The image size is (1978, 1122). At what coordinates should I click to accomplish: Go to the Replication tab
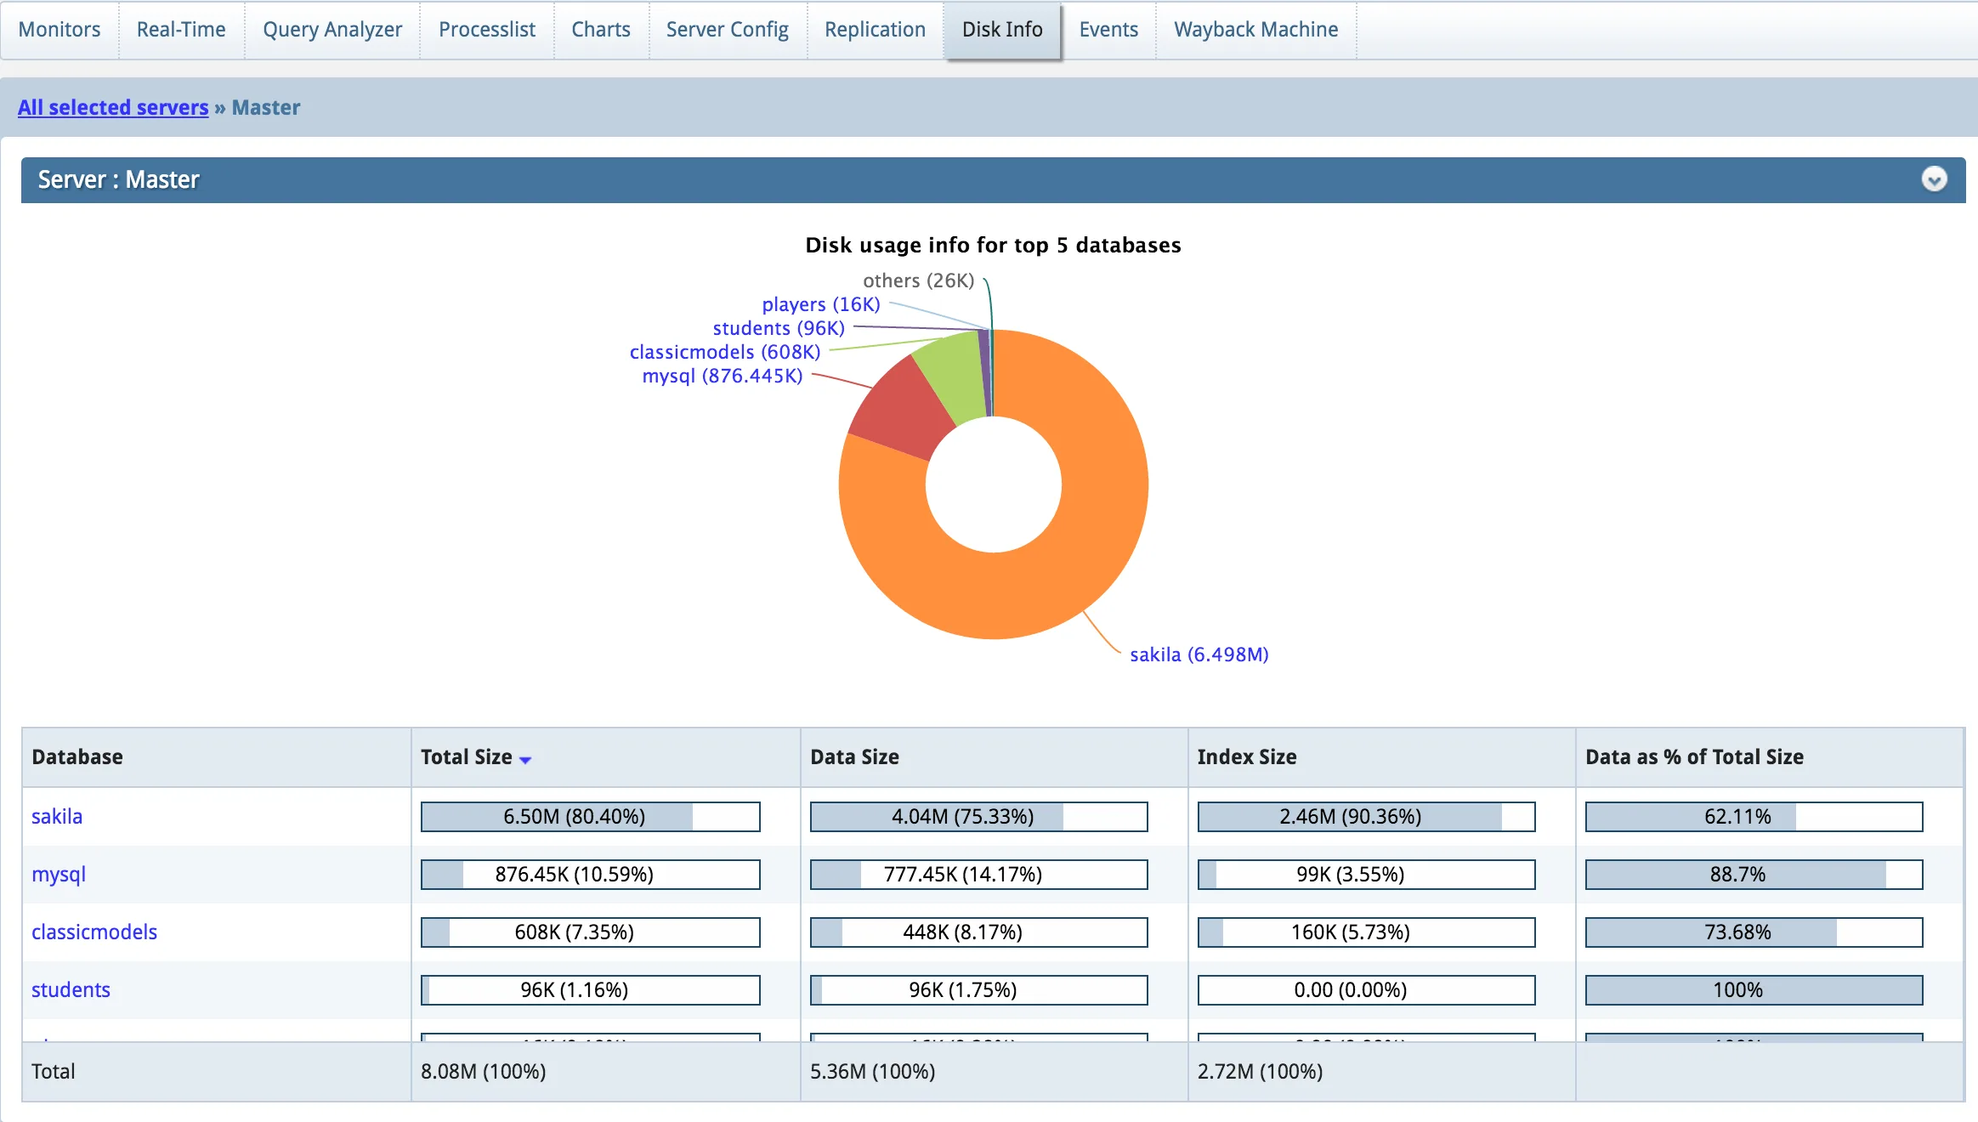click(x=875, y=30)
